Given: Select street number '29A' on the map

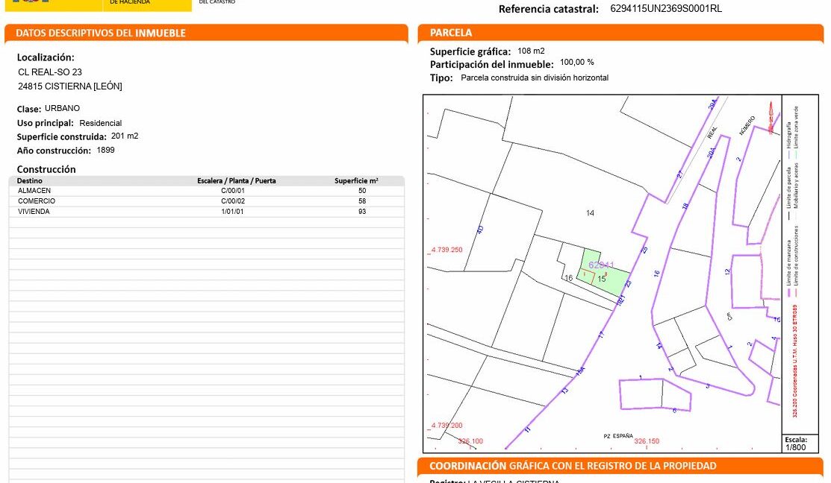Looking at the screenshot, I should (x=712, y=104).
